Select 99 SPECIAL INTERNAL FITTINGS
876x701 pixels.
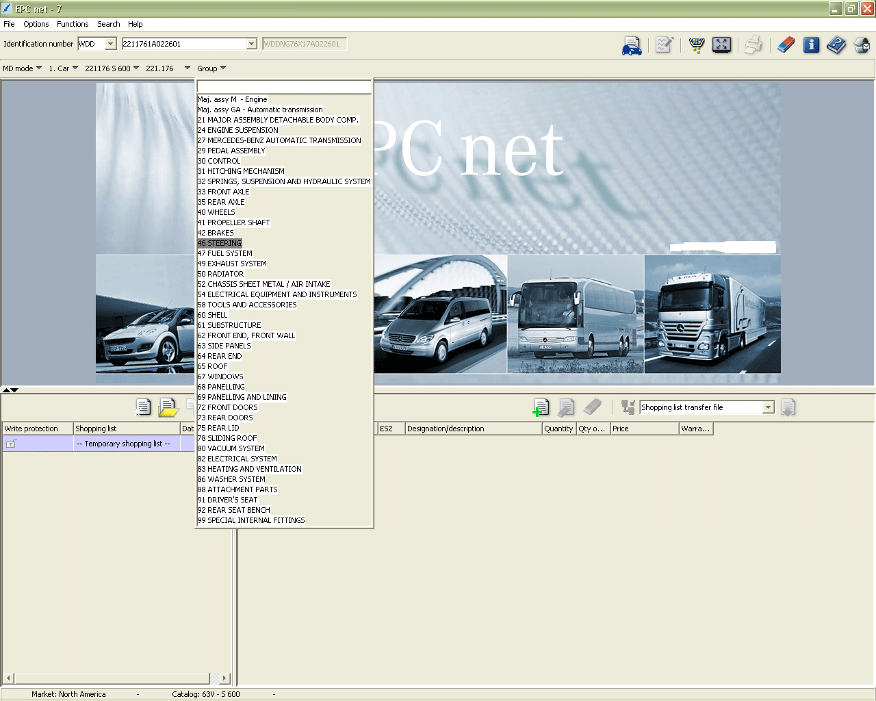(251, 520)
